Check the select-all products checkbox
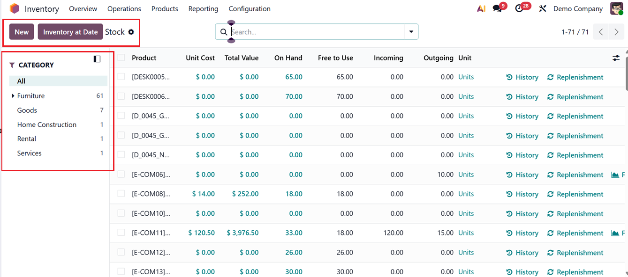Image resolution: width=628 pixels, height=277 pixels. click(x=120, y=58)
